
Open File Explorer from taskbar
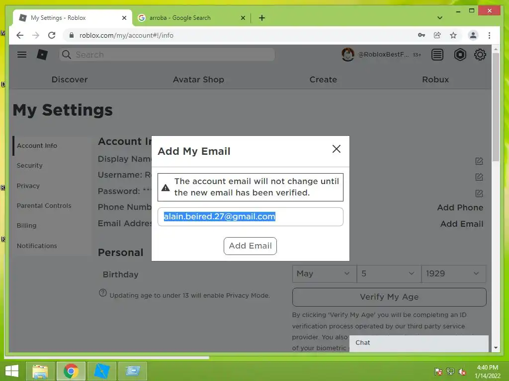[40, 371]
